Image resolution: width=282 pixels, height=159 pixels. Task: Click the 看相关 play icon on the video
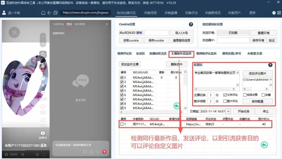43,133
